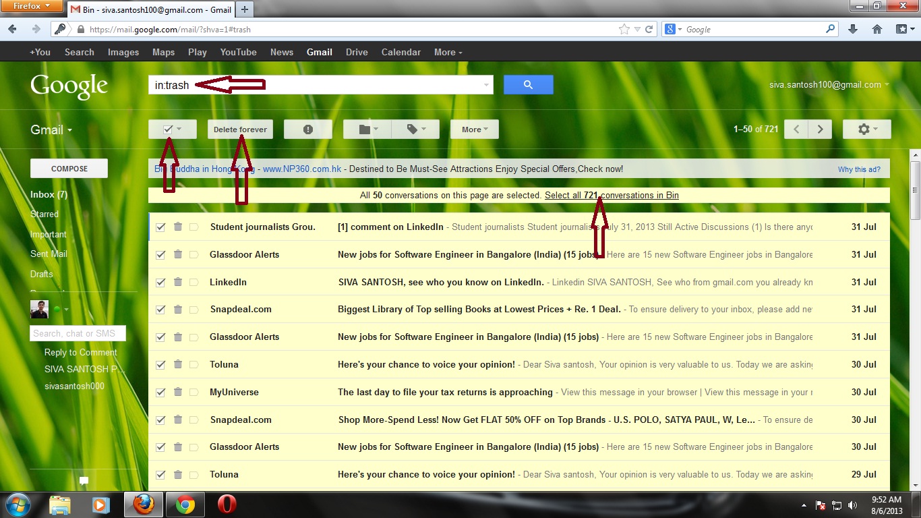Click the chat bubble icon at the sidebar bottom
Screen dimensions: 921x518
[x=84, y=481]
